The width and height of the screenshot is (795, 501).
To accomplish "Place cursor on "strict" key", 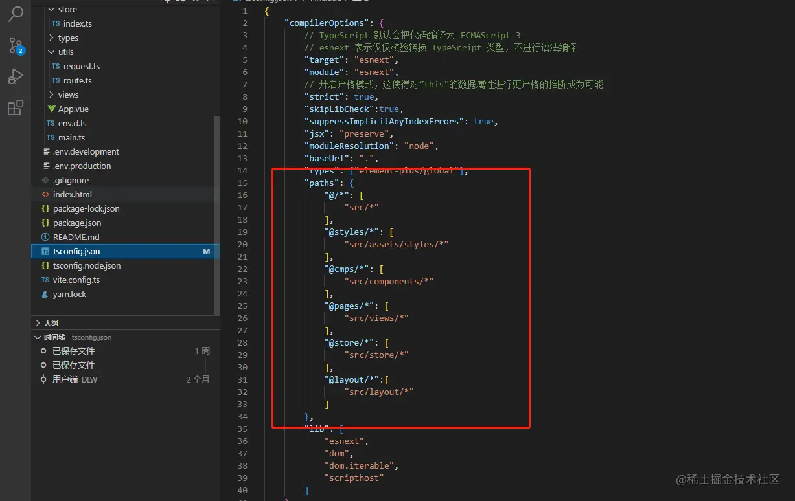I will click(x=324, y=96).
